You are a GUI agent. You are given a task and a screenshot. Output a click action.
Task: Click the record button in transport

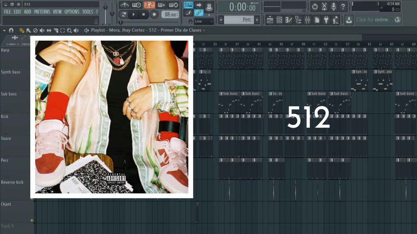(154, 14)
